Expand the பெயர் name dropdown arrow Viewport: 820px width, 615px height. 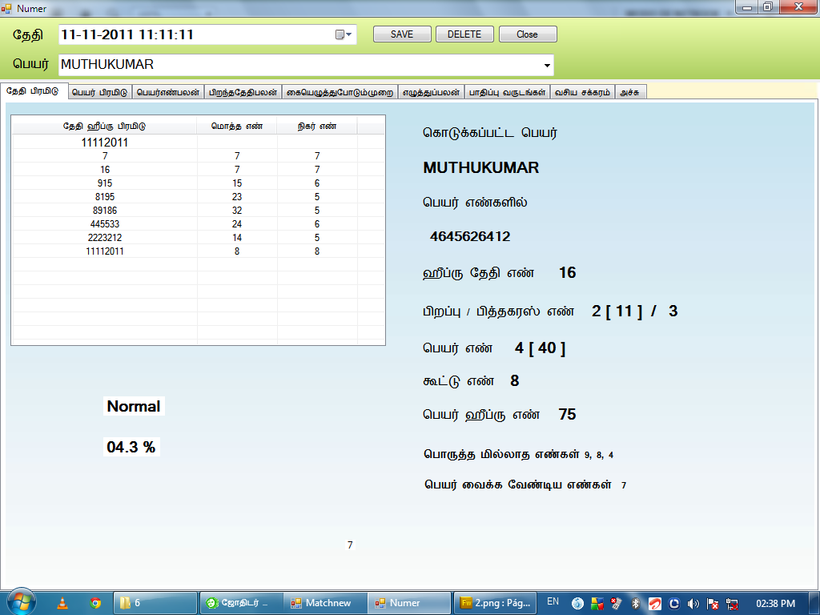point(547,65)
